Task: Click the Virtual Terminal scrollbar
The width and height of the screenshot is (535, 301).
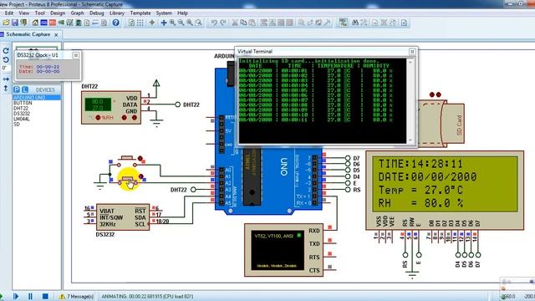Action: coord(410,100)
